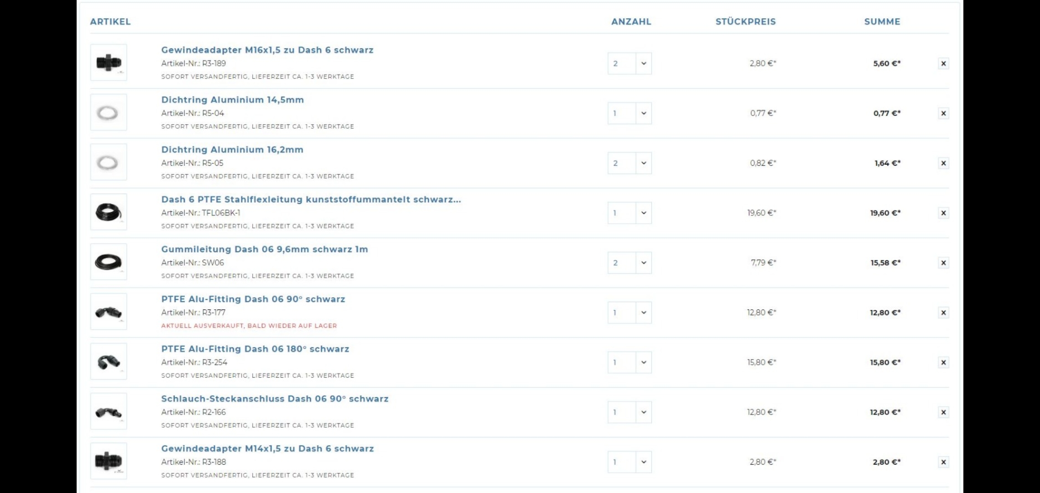Viewport: 1040px width, 493px height.
Task: Remove Dichtring Aluminium 16,2mm item
Action: click(943, 163)
